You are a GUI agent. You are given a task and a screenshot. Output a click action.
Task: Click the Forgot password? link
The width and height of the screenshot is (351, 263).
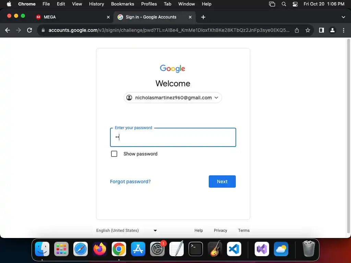pyautogui.click(x=130, y=181)
